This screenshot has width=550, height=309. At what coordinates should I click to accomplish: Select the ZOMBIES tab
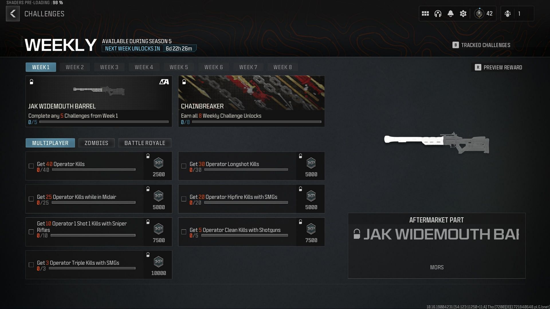(96, 143)
